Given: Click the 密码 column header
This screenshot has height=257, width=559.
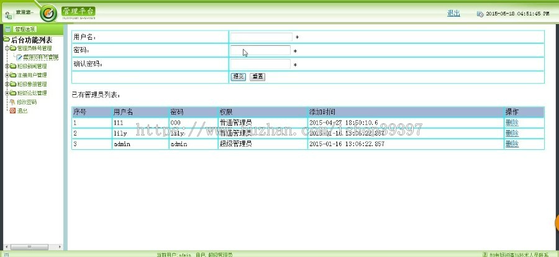Looking at the screenshot, I should [194, 112].
